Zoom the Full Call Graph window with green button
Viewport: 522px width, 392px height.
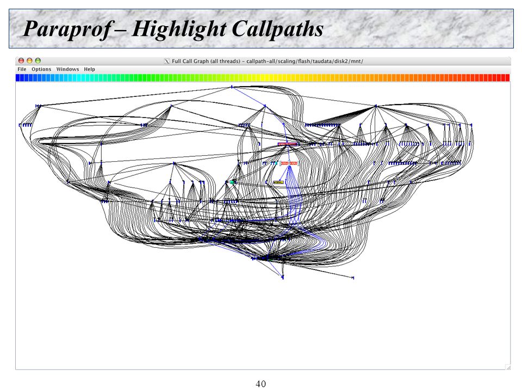[38, 60]
